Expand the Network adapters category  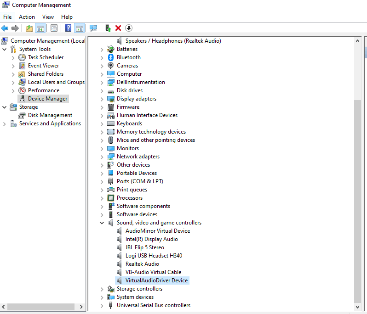102,157
